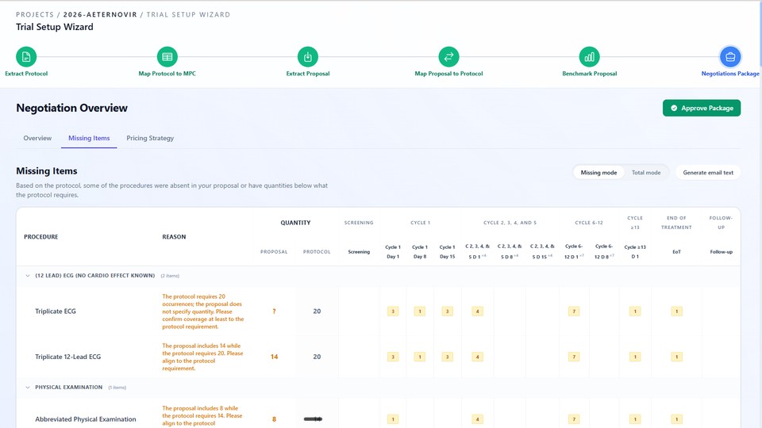Open the PROJECTS breadcrumb link
This screenshot has width=762, height=428.
pyautogui.click(x=34, y=14)
